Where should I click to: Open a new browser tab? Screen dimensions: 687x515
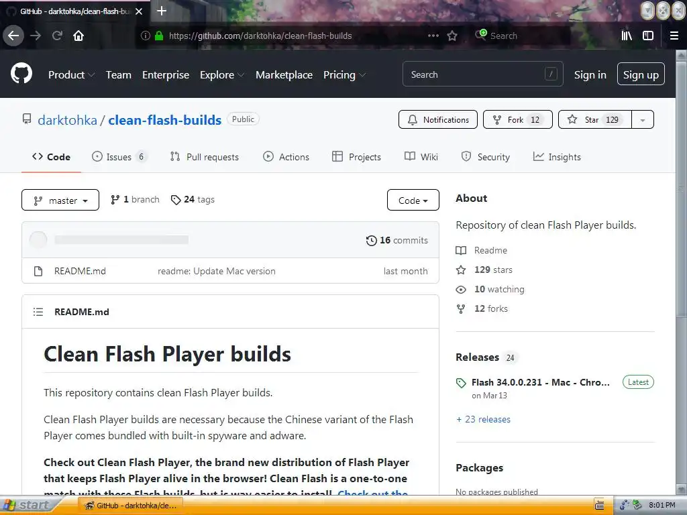pos(161,11)
